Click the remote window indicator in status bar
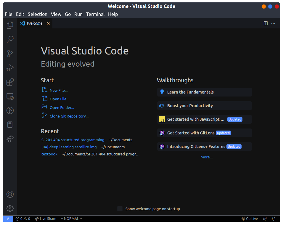 [8, 219]
